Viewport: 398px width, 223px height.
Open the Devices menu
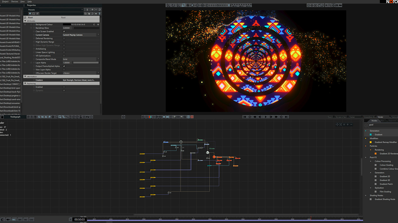[14, 1]
